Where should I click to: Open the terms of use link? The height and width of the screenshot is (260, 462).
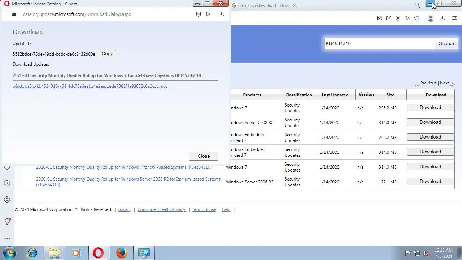click(204, 209)
